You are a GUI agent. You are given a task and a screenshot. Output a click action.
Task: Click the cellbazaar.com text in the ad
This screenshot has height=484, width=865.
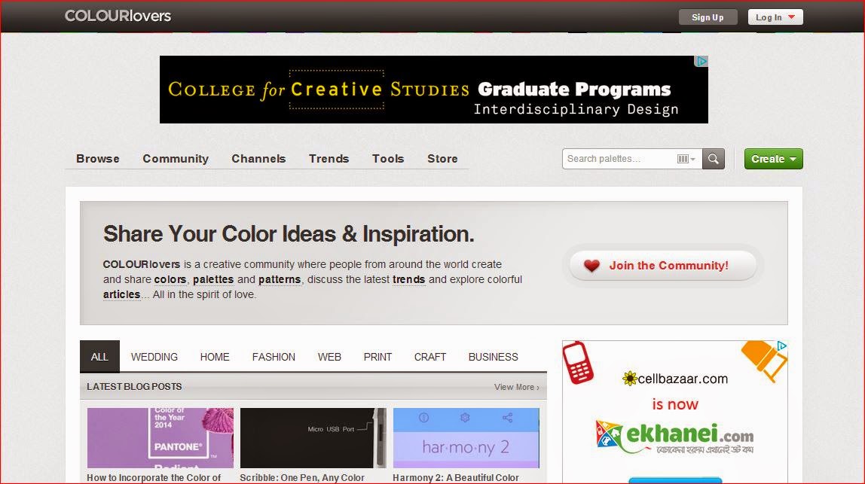pos(683,379)
